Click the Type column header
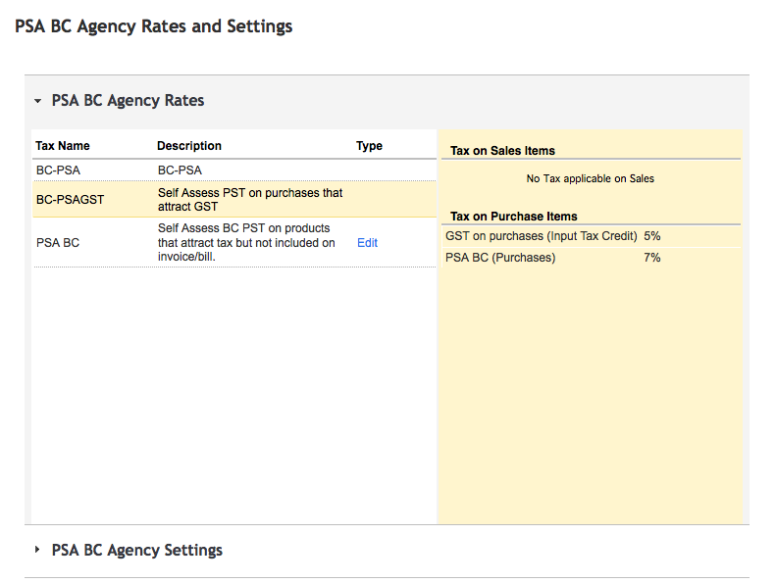 click(x=369, y=146)
